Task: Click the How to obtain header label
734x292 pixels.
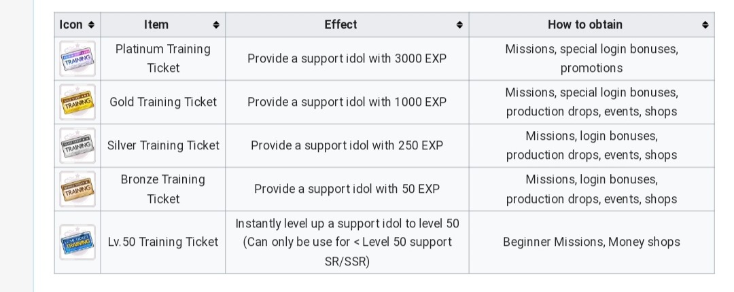Action: click(584, 24)
